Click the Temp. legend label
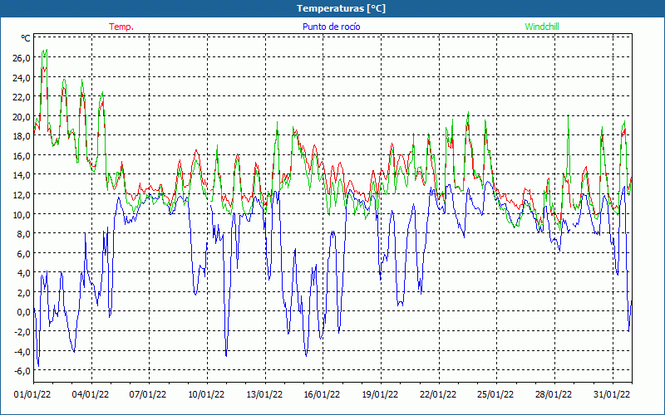Screen dimensions: 665x415 (x=121, y=27)
